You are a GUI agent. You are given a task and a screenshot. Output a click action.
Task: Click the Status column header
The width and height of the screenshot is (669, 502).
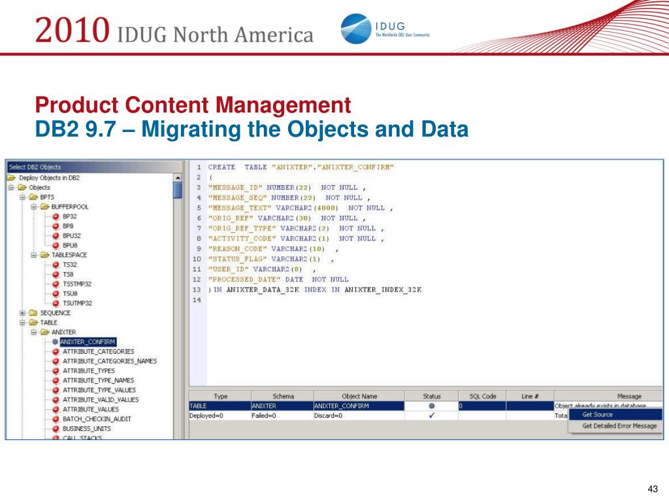tap(431, 396)
